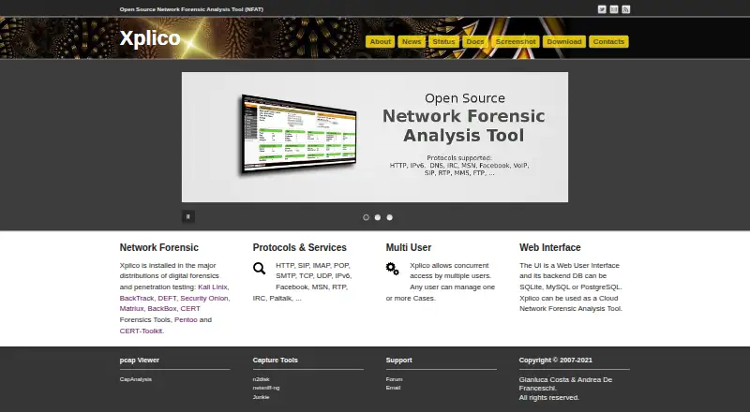
Task: Follow the Kali Linix link
Action: pyautogui.click(x=213, y=287)
